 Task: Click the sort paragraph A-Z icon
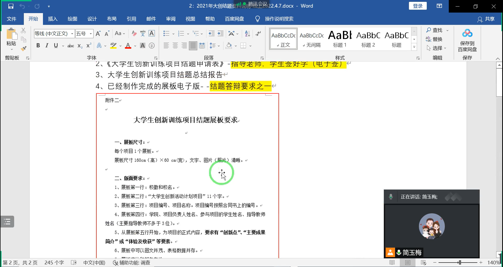coord(247,34)
